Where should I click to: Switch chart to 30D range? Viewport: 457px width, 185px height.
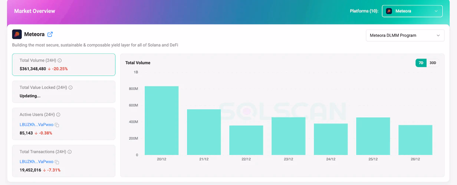point(433,63)
